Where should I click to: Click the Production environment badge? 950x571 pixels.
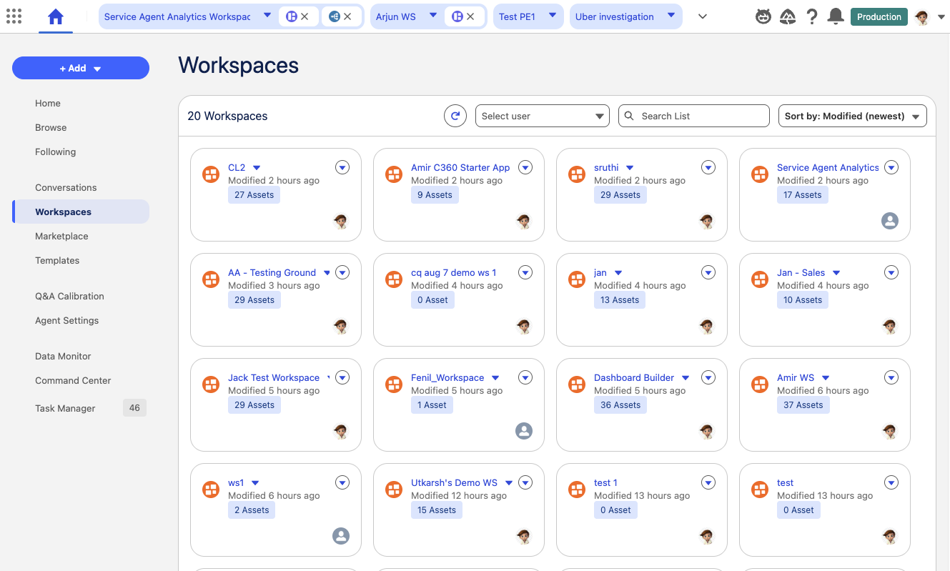[879, 16]
